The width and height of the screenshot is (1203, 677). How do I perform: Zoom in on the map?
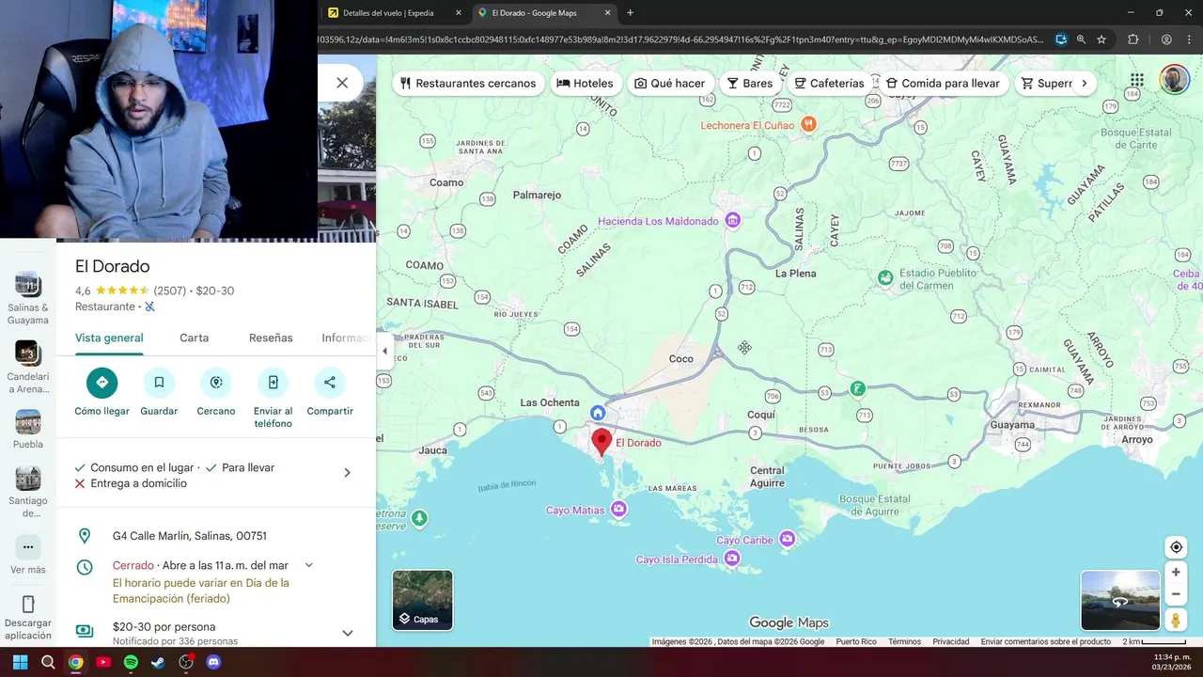1176,572
